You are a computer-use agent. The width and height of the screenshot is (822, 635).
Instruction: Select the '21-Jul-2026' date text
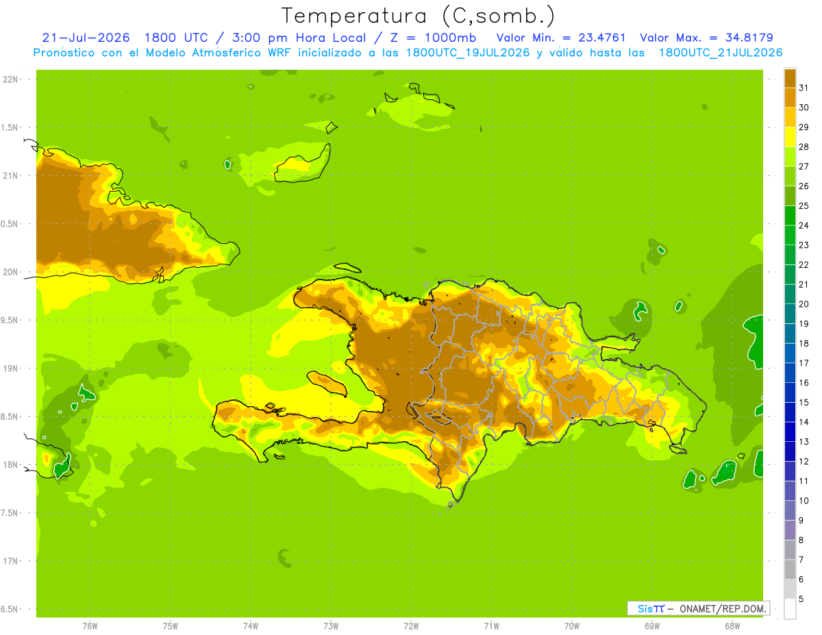pyautogui.click(x=86, y=38)
